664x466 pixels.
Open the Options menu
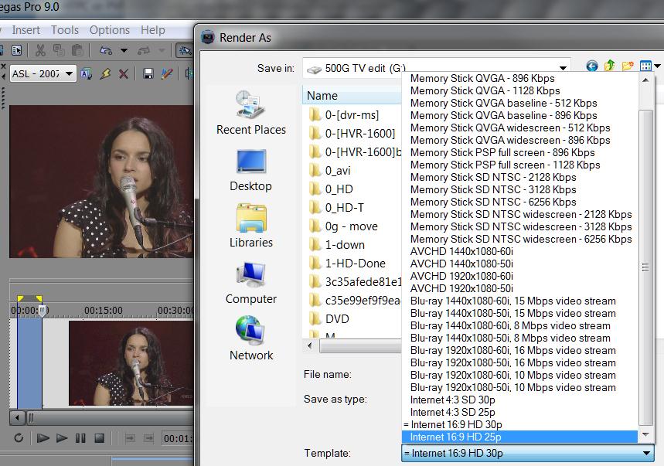point(109,30)
